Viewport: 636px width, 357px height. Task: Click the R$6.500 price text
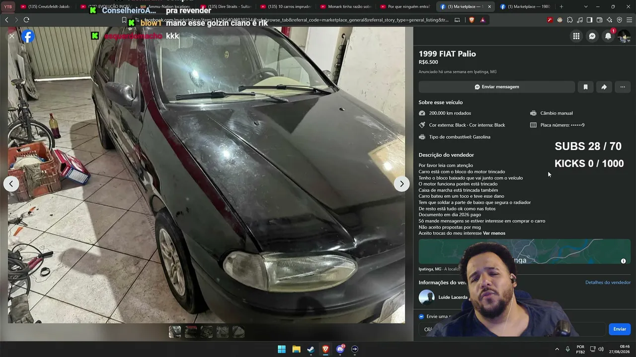tap(428, 62)
